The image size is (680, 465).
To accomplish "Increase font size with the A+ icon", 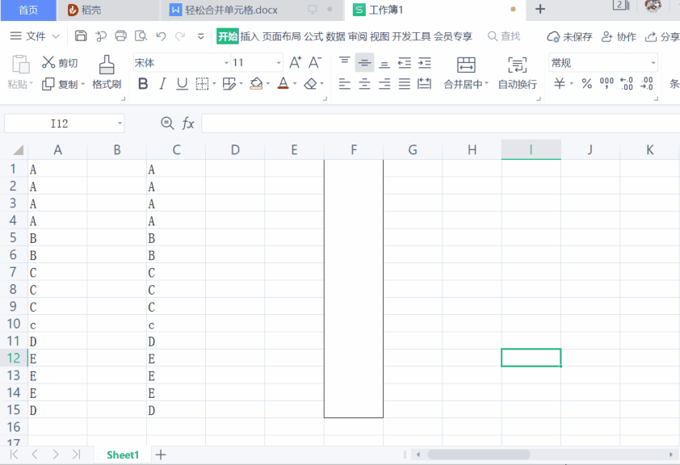I will pyautogui.click(x=296, y=63).
